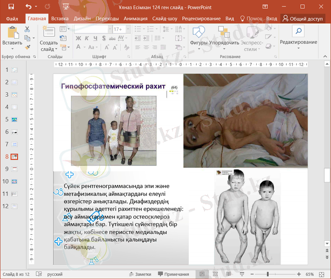Select slide 5 thumbnail in panel
Image resolution: width=331 pixels, height=279 pixels.
tap(14, 120)
